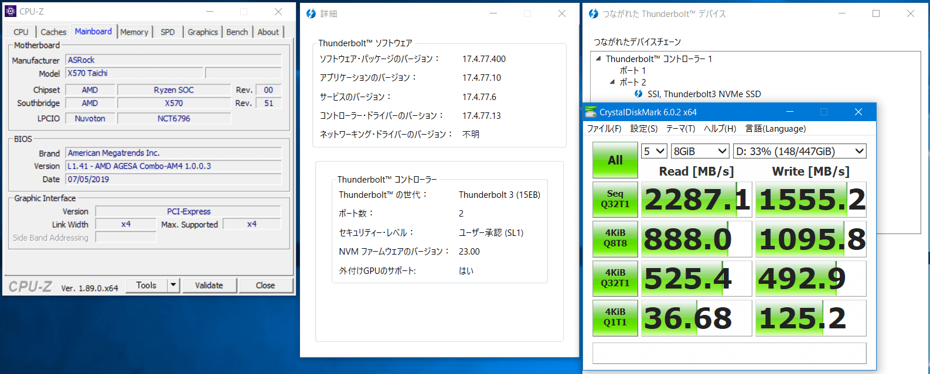Switch to the Bench tab
Screen dimensions: 930x374
[237, 32]
